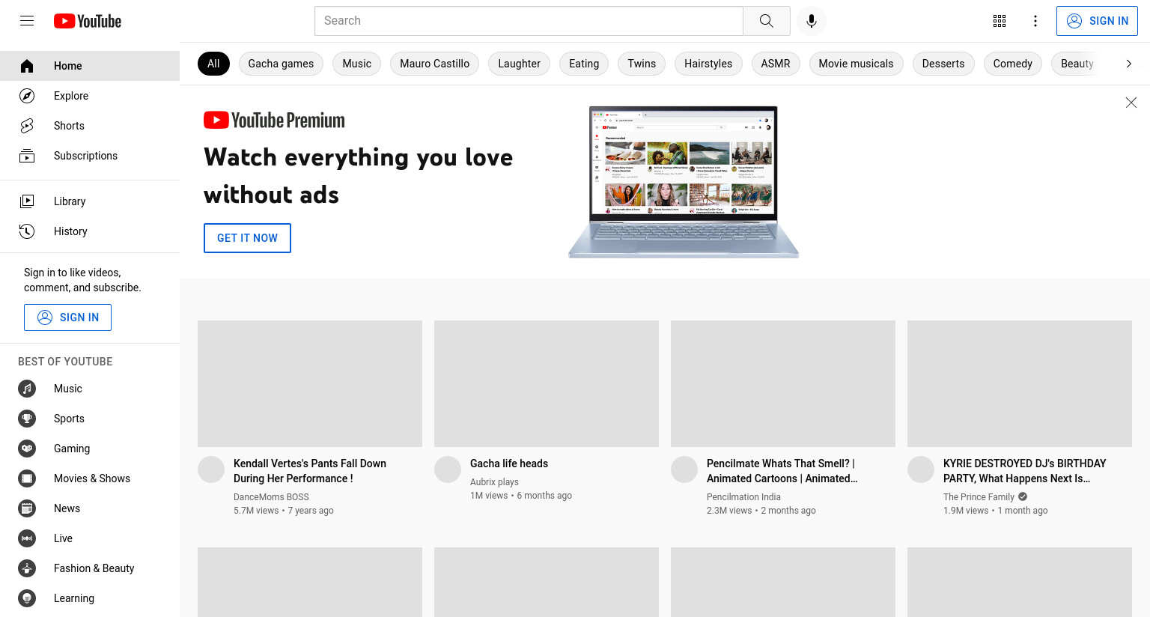Open The Prince Family channel name
This screenshot has width=1150, height=617.
point(979,497)
